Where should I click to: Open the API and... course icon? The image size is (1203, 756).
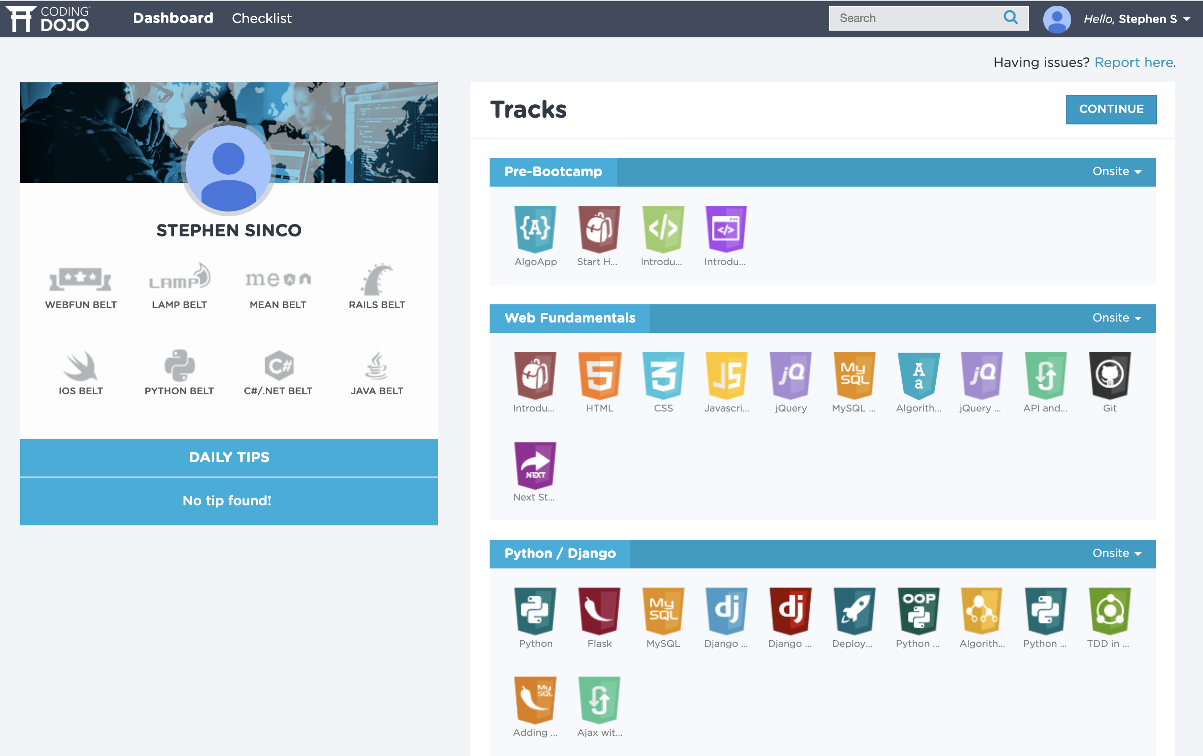pyautogui.click(x=1046, y=376)
